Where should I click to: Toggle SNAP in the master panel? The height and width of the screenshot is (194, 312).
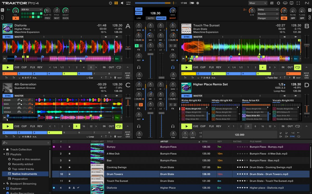139,9
